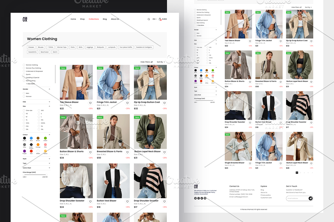Click the ACE UX logo in the footer
This screenshot has height=222, width=334.
pyautogui.click(x=196, y=187)
